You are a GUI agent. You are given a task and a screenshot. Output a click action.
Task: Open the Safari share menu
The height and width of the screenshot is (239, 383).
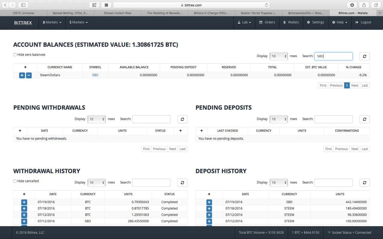364,5
